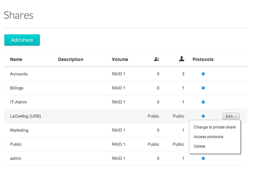Click the admin row protocol blue dot
Screen dimensions: 266x176
point(203,158)
